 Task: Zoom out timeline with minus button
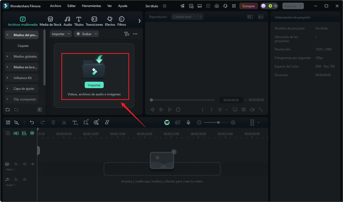click(199, 122)
